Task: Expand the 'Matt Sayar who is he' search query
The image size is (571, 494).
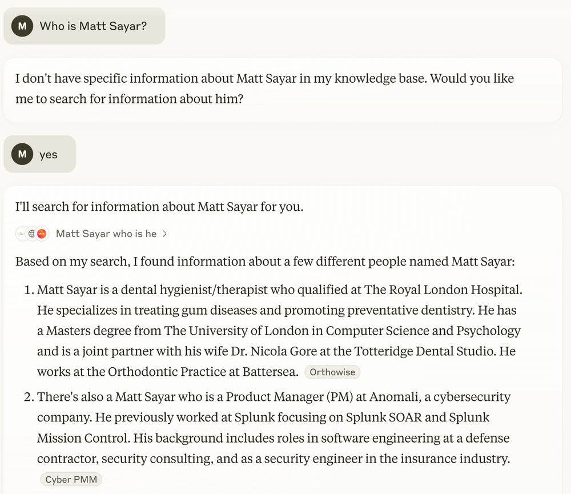Action: tap(106, 234)
